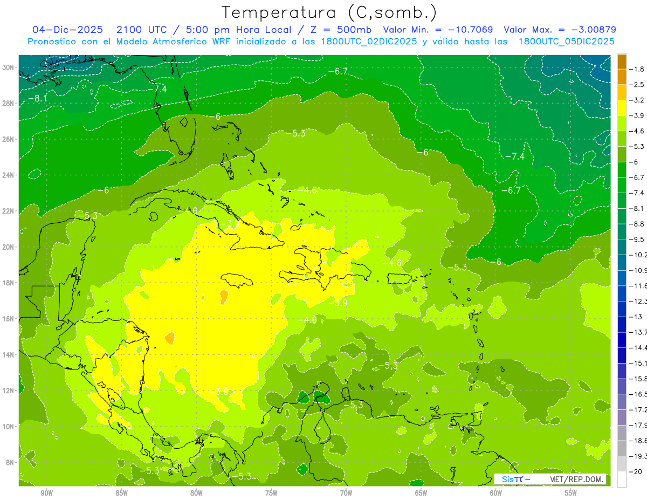Viewport: 647px width, 500px height.
Task: Click latitude axis label "20N"
Action: click(x=8, y=247)
